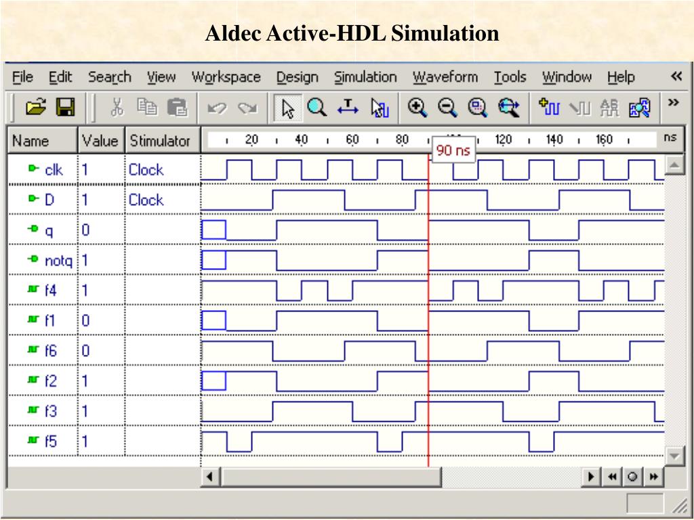The width and height of the screenshot is (694, 520).
Task: Click the Cut scissors icon
Action: pos(117,108)
